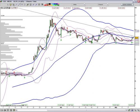
Task: Select the rectangle drawing tool
Action: [x=28, y=4]
